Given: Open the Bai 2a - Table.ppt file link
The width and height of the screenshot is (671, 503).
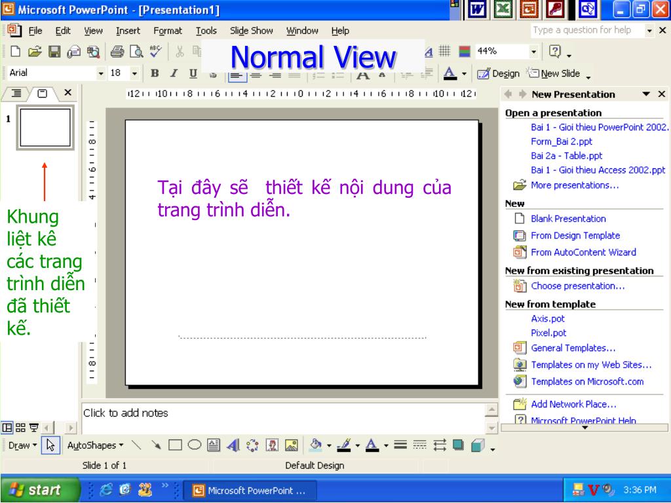Looking at the screenshot, I should tap(567, 156).
